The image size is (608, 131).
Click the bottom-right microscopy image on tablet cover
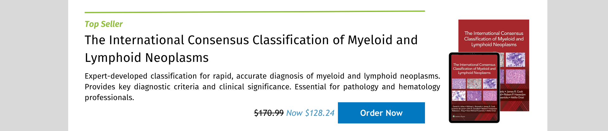(490, 96)
